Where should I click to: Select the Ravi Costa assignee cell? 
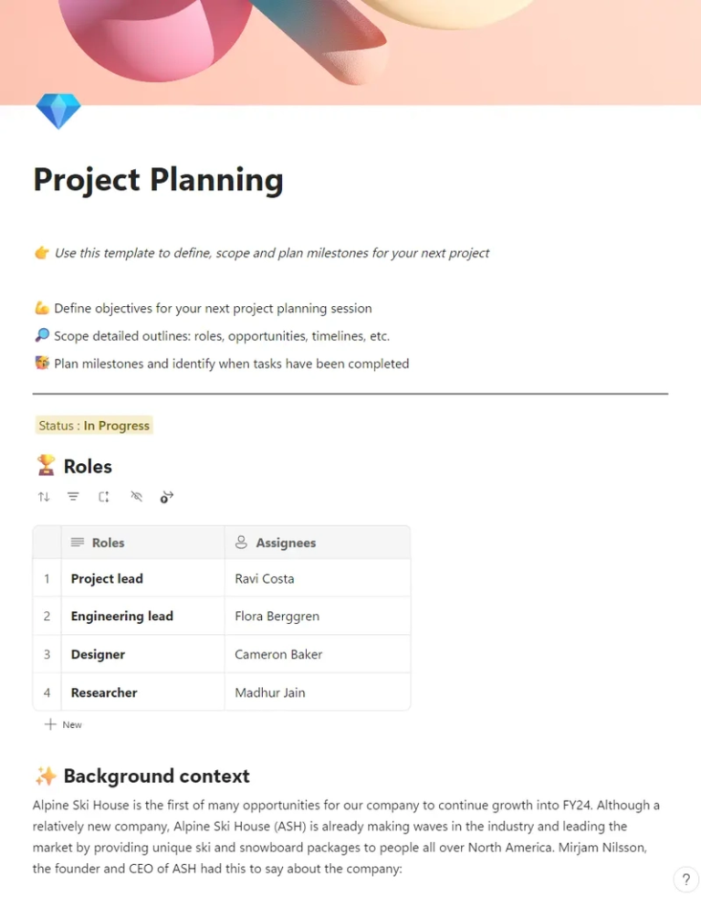click(x=265, y=577)
